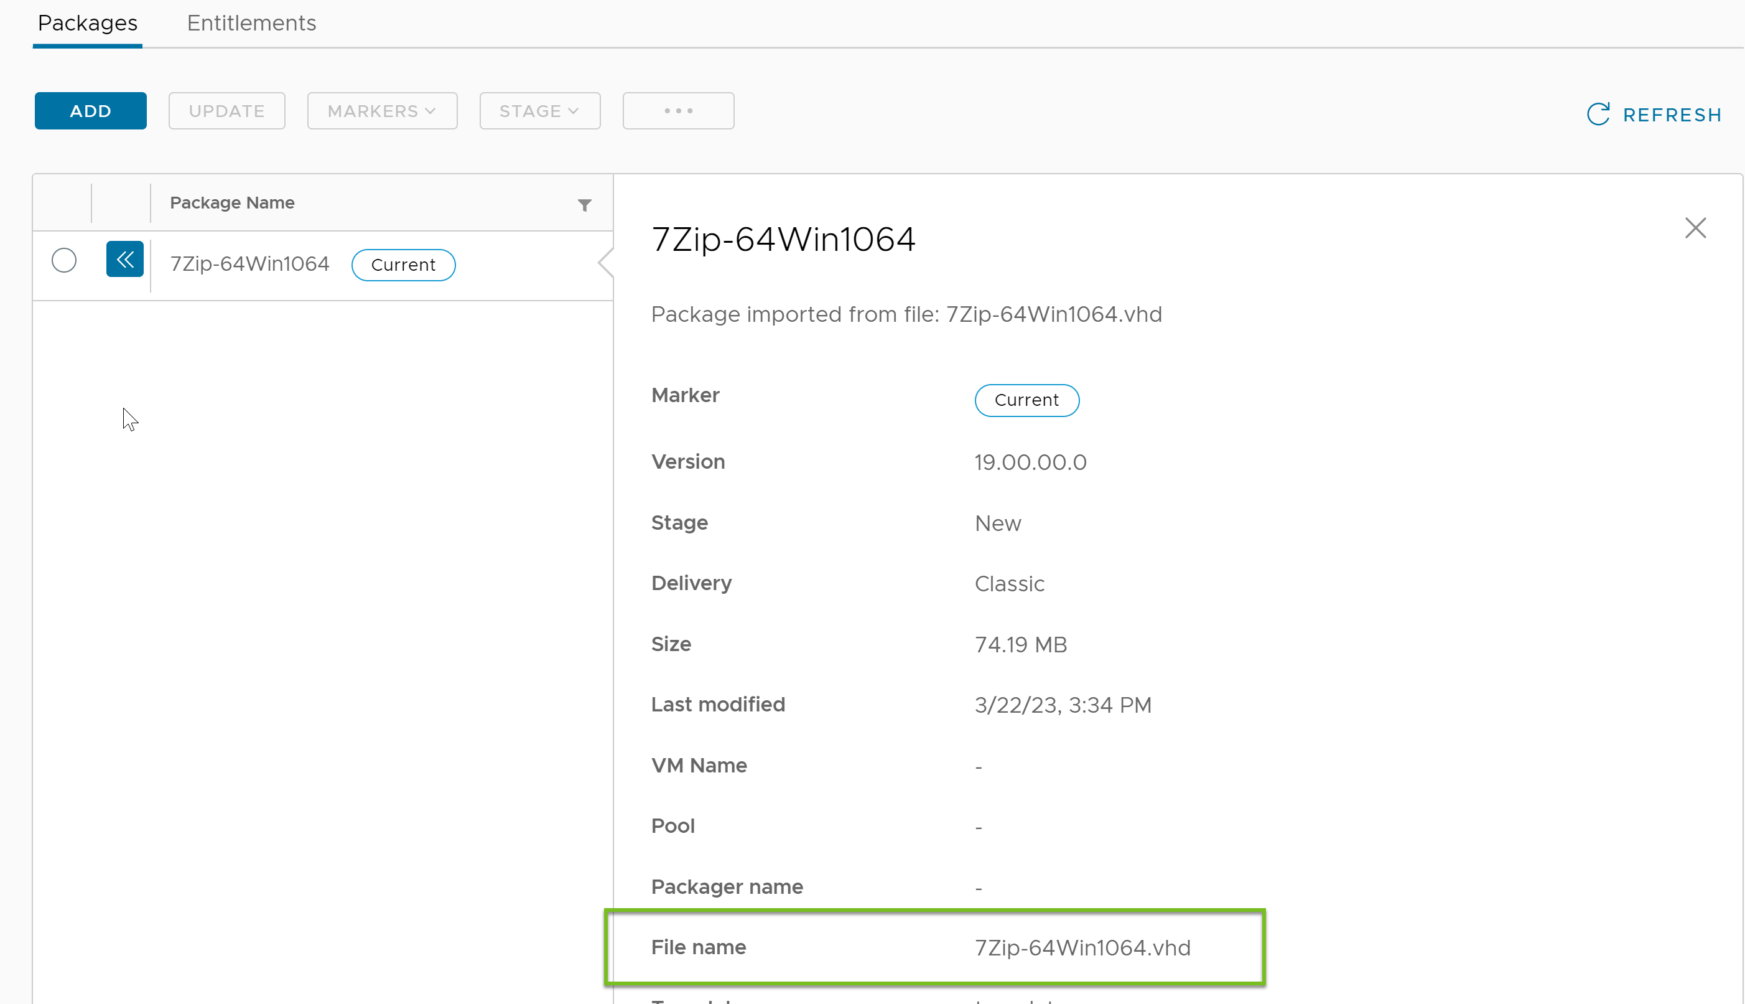Click the Delivery value Classic

point(1010,584)
